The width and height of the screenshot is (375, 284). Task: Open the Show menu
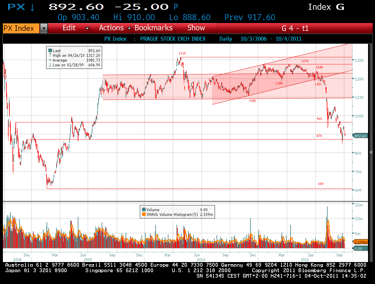click(196, 28)
